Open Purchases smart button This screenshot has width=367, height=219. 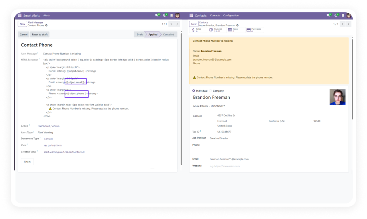(255, 30)
